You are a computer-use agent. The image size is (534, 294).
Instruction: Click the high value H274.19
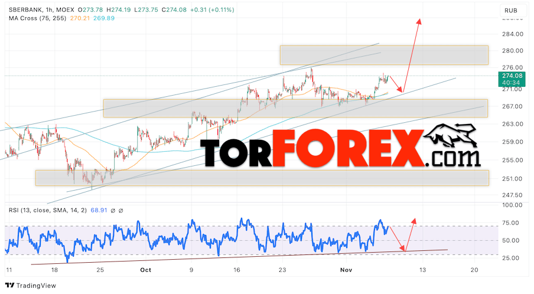[x=118, y=10]
